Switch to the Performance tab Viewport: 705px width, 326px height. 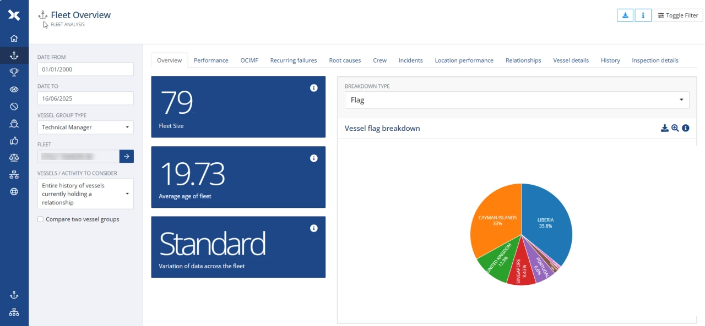[211, 60]
